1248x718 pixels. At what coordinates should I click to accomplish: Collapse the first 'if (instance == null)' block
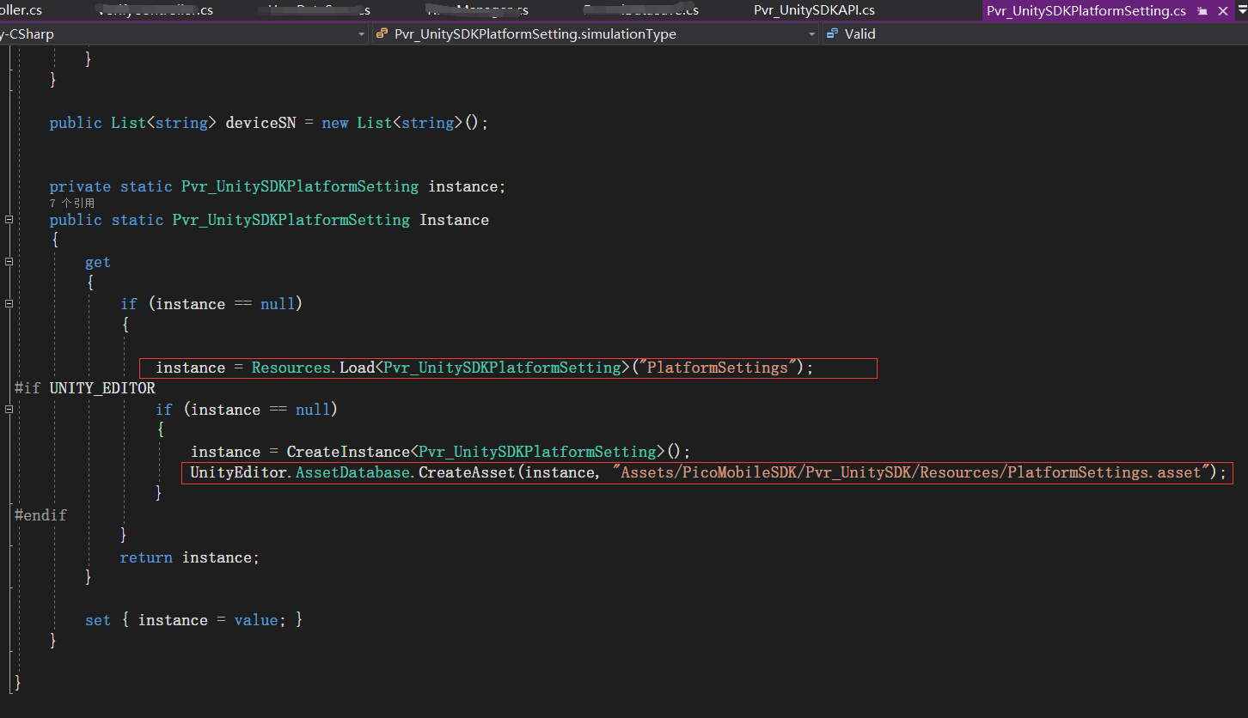pyautogui.click(x=9, y=304)
